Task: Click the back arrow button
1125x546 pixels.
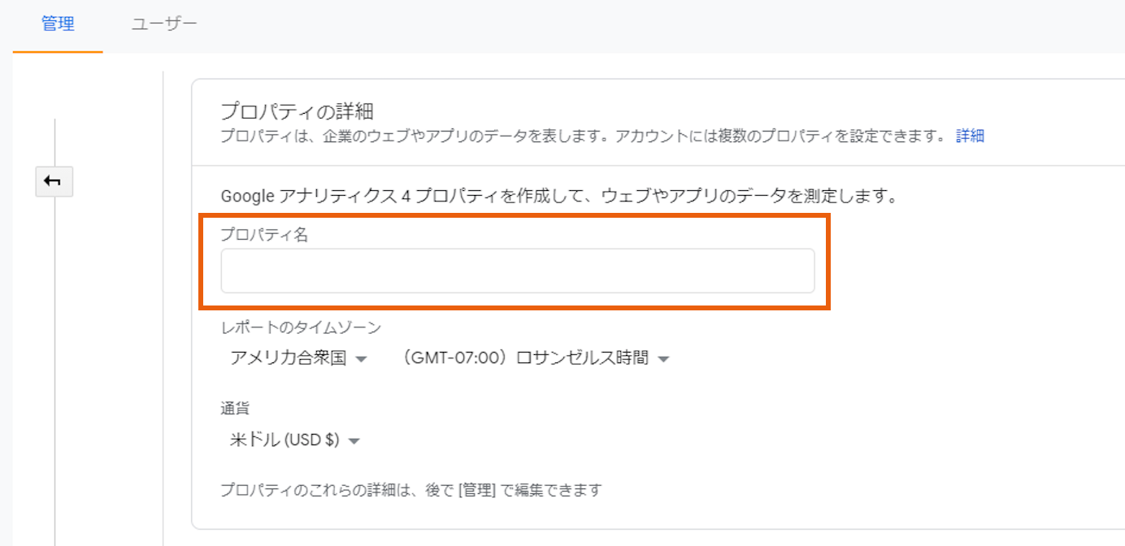Action: pyautogui.click(x=54, y=182)
